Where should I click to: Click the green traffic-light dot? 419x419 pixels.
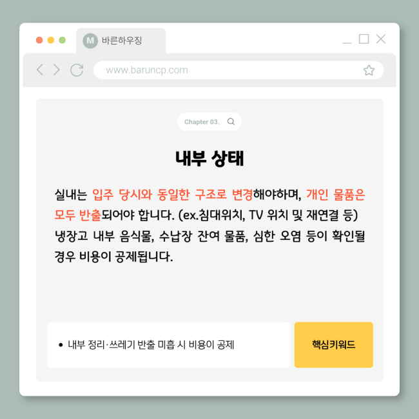click(63, 40)
